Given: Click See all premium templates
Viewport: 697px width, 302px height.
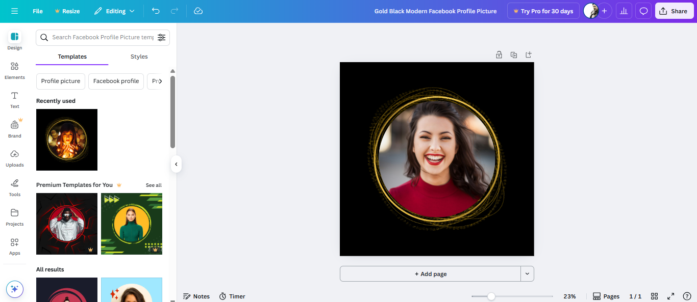Looking at the screenshot, I should (x=154, y=185).
